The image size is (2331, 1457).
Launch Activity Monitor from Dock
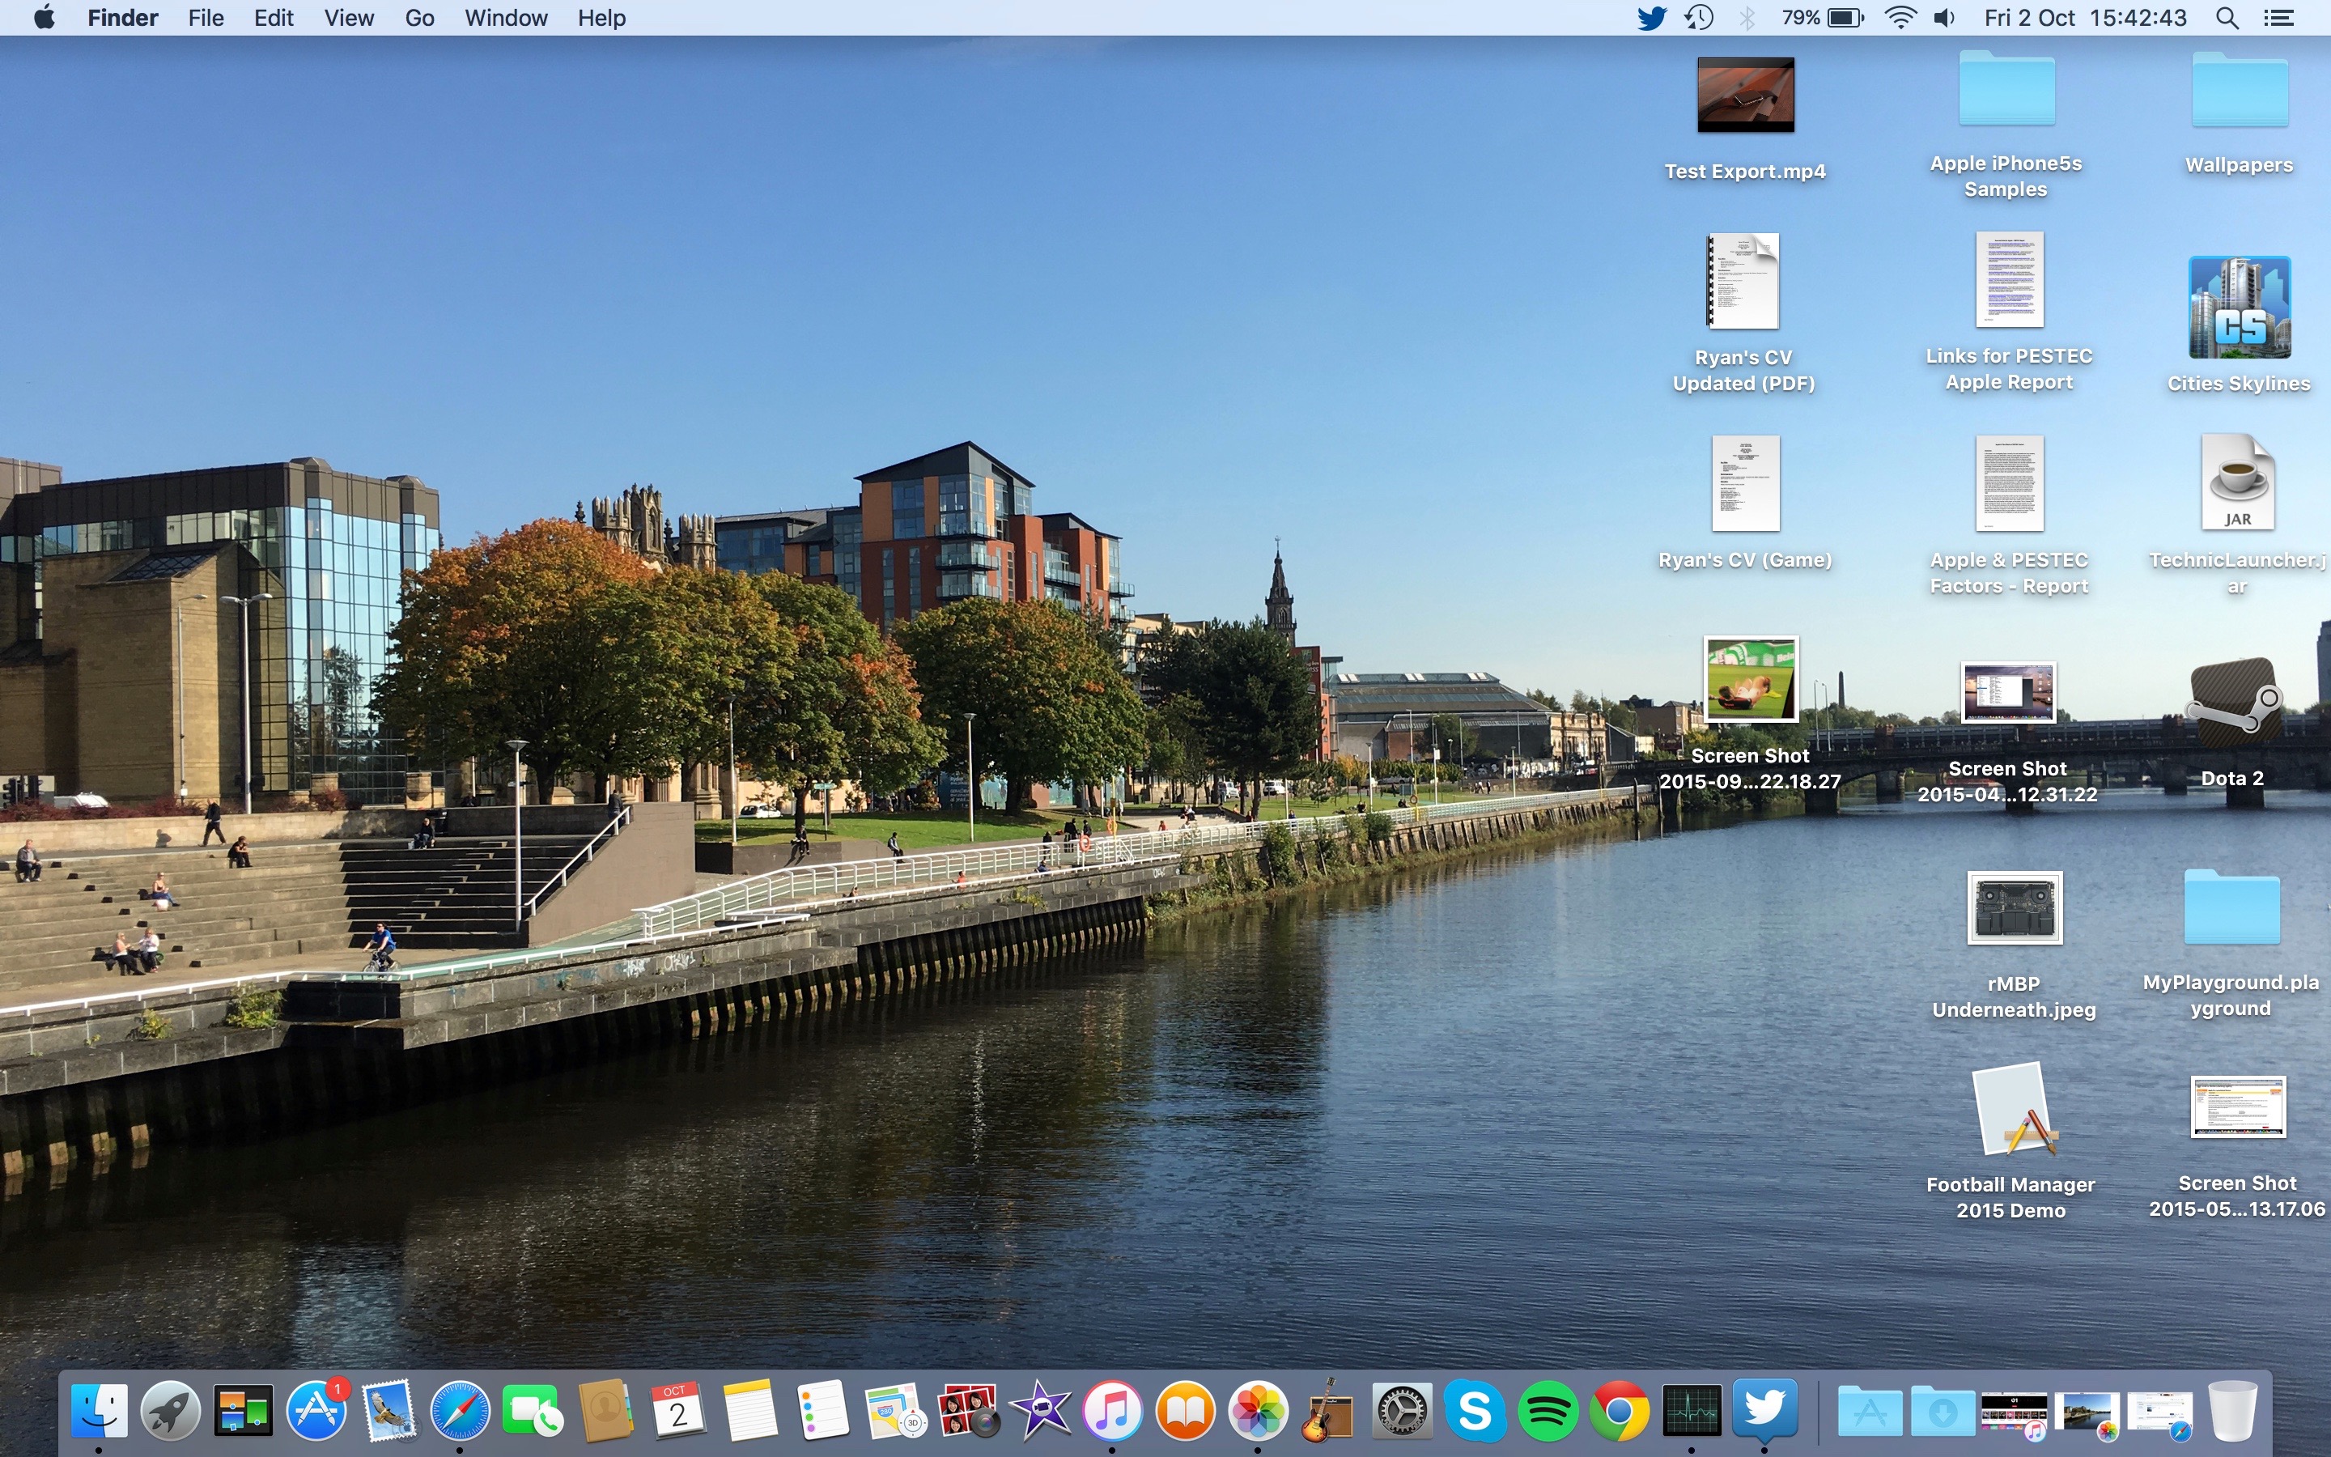tap(1690, 1412)
